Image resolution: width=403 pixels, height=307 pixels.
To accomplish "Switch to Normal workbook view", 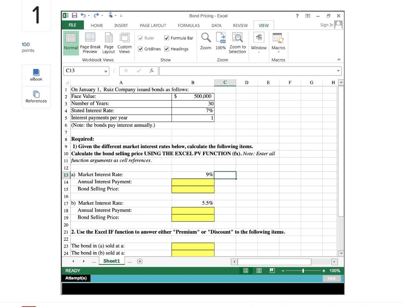I will (x=70, y=42).
